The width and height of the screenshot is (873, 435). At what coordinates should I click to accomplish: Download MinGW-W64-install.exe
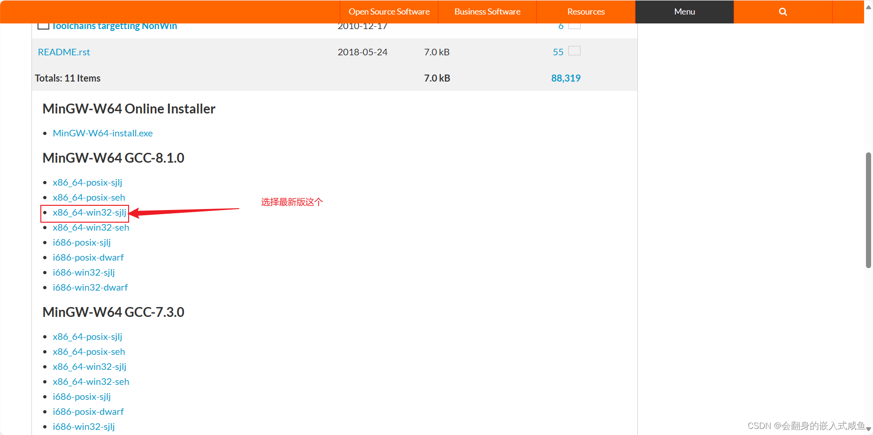(103, 133)
